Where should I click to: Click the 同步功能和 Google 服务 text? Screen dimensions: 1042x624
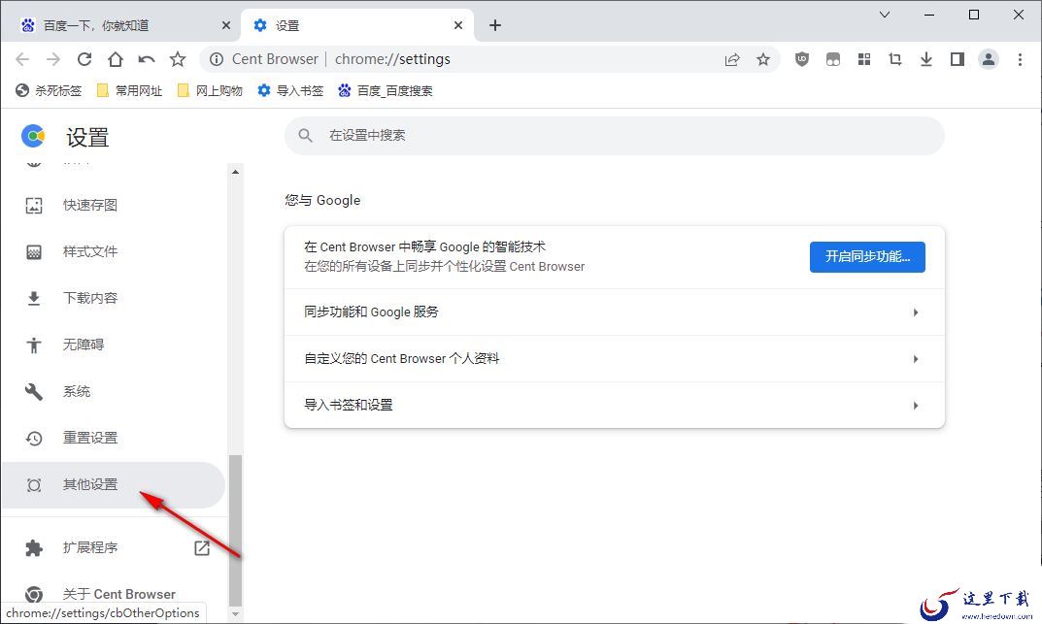click(x=372, y=312)
